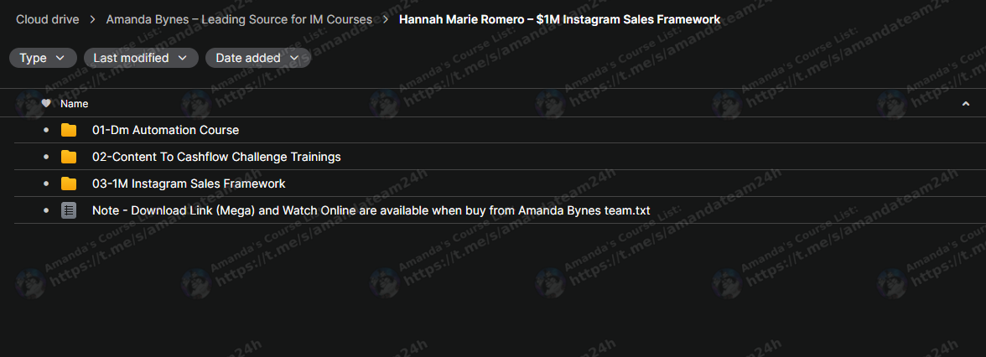
Task: Open the 01-Dm Automation Course folder name
Action: (x=165, y=130)
